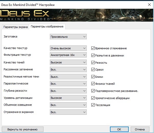Click the Объемное освещение label
Image resolution: width=154 pixels, height=133 pixels.
18,105
